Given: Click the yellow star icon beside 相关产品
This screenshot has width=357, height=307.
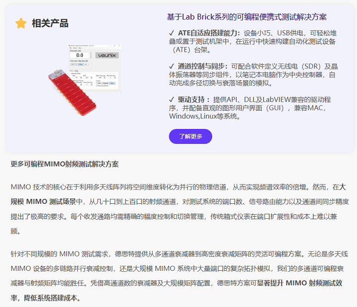Looking at the screenshot, I should 21,23.
